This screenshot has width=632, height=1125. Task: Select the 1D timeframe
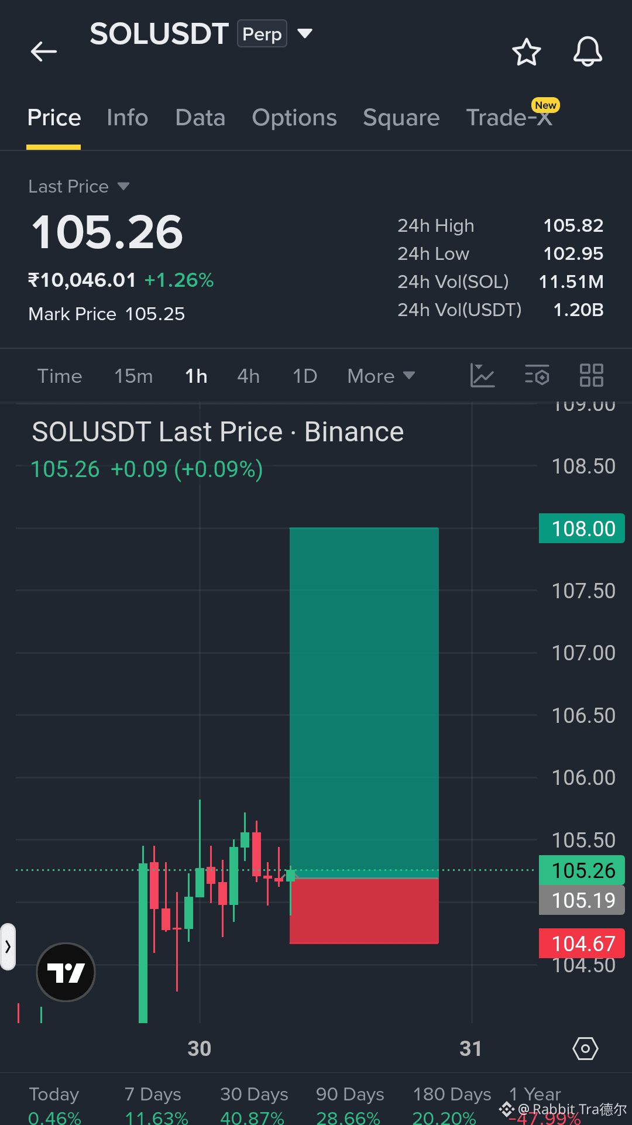305,376
